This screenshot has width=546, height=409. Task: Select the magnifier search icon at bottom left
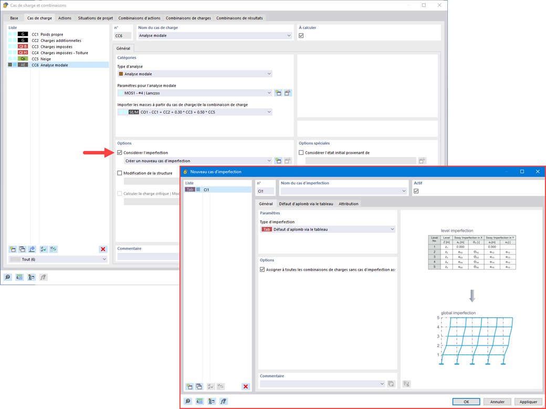8,277
